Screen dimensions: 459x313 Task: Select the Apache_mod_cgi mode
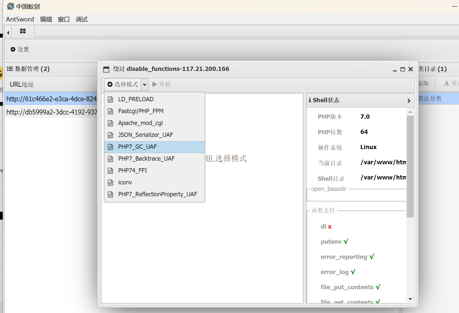point(155,123)
